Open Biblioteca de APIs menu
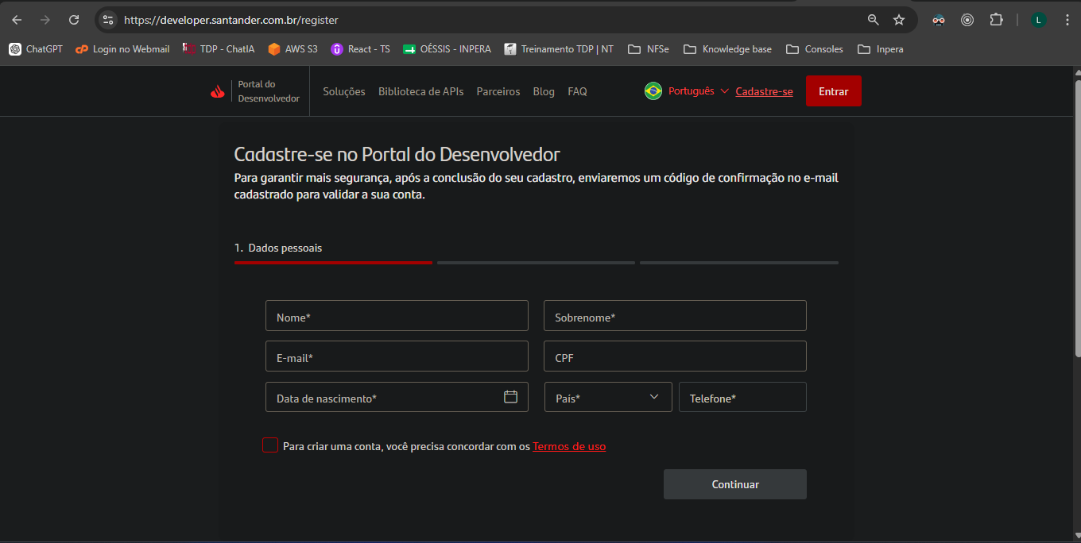The height and width of the screenshot is (543, 1081). (x=421, y=91)
